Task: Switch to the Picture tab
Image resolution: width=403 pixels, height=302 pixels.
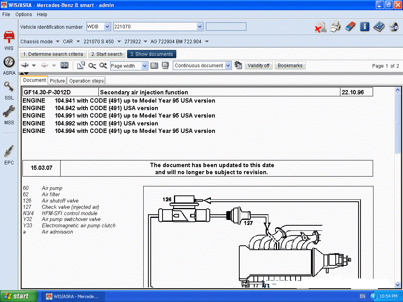Action: [x=57, y=81]
